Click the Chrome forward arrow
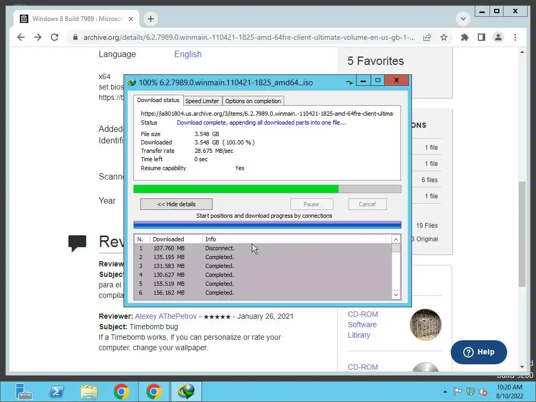Viewport: 536px width, 402px height. [x=38, y=37]
